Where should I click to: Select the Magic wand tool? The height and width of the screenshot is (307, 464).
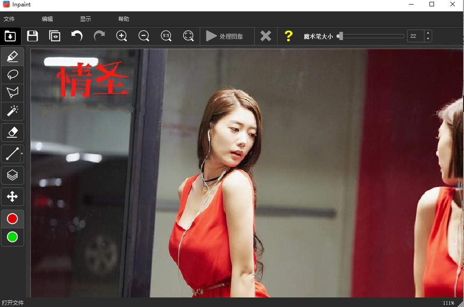coord(12,111)
